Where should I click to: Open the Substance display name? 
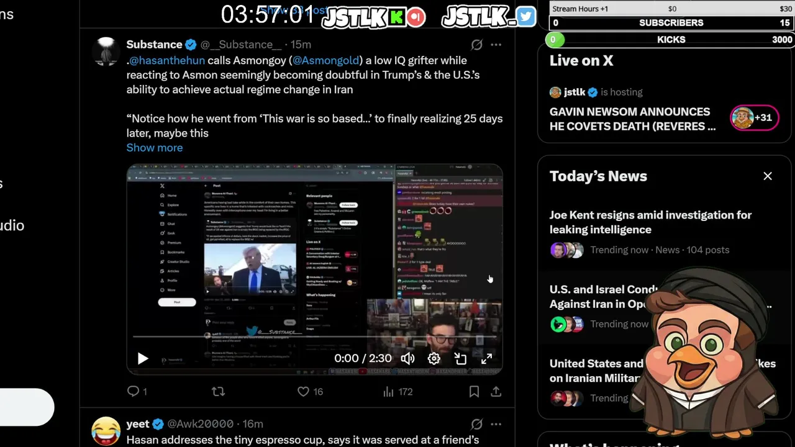154,45
